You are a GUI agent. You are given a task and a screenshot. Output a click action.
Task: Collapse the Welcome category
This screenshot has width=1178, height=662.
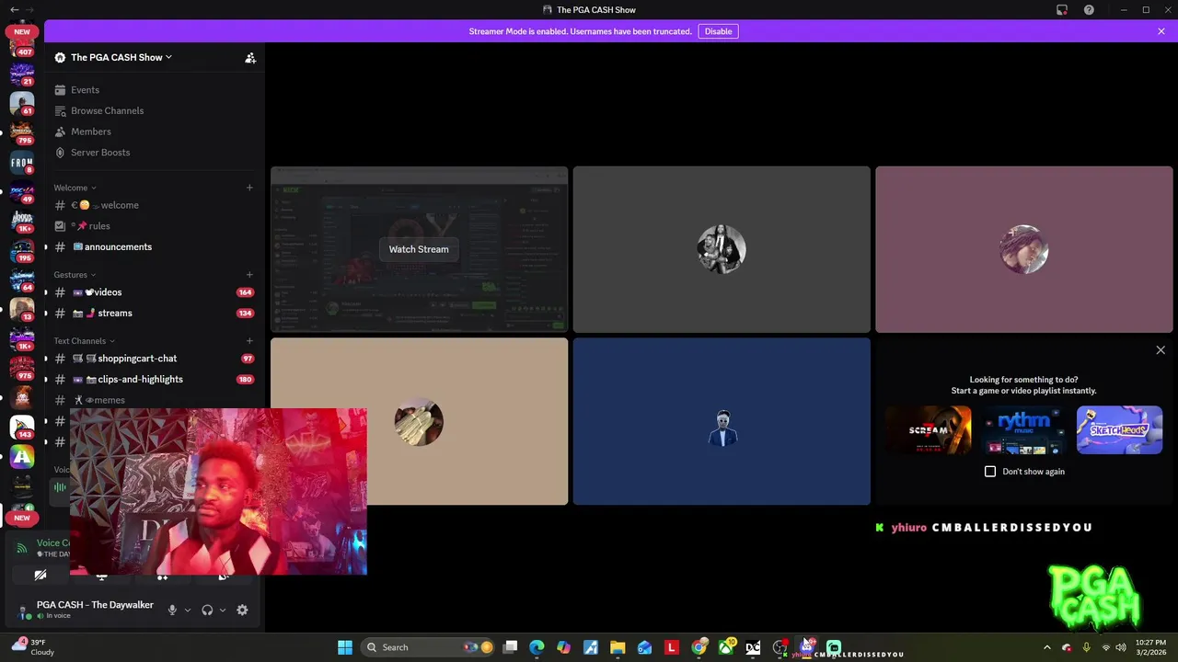[75, 188]
